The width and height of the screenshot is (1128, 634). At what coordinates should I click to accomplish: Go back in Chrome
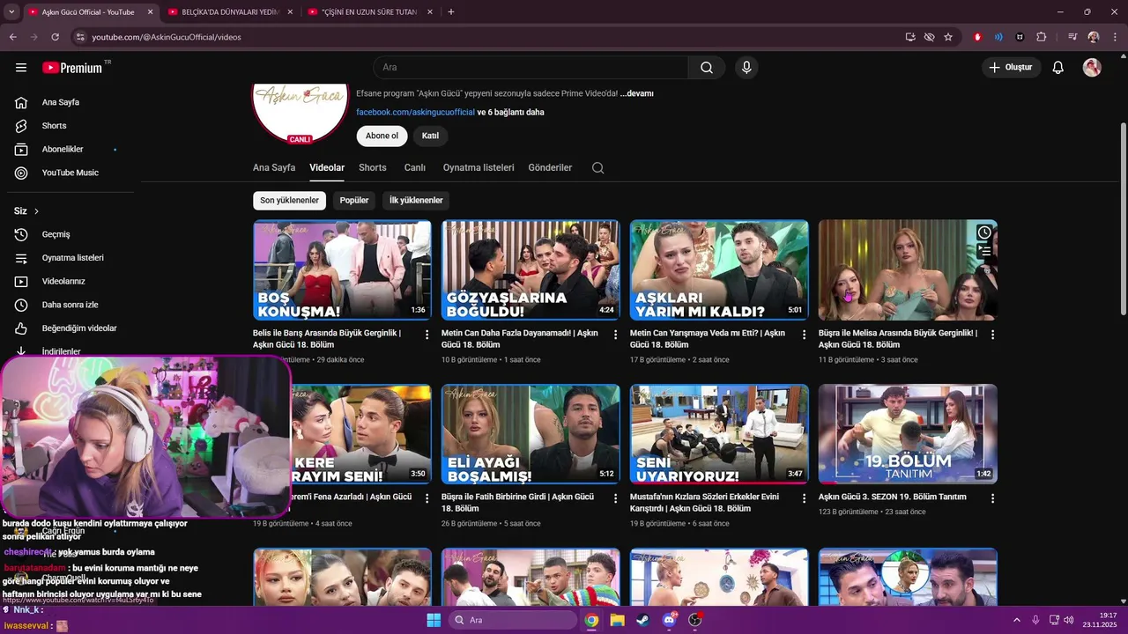click(13, 37)
